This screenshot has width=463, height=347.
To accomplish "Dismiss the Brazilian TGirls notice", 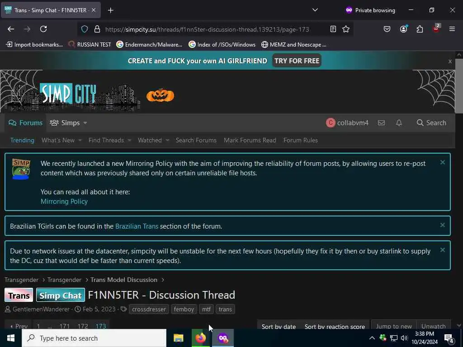I will 442,225.
